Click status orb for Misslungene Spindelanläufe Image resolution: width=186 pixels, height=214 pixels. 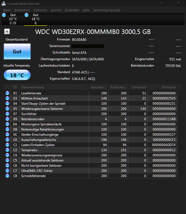[x=7, y=124]
